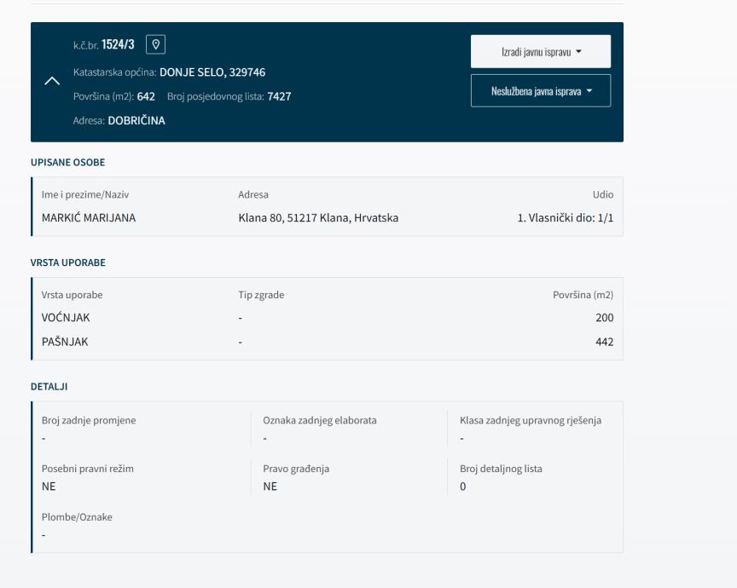Open the 'Izradi javnu ispravu' dropdown
Screen dimensions: 737x588
point(541,52)
